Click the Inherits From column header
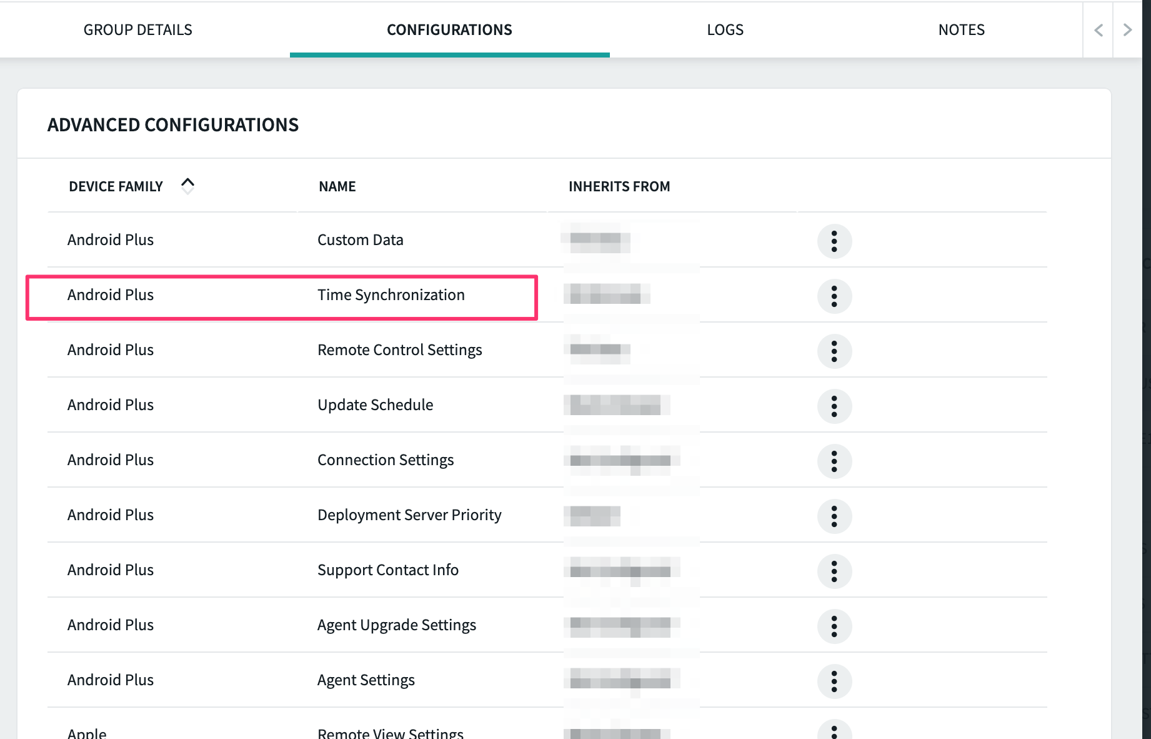Image resolution: width=1151 pixels, height=739 pixels. click(x=619, y=186)
